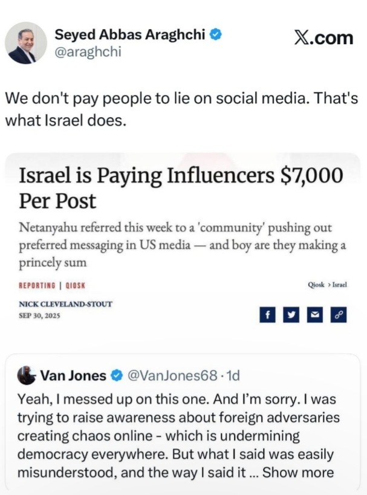
Task: Click Seyed Abbas Araghchi's profile picture
Action: (26, 43)
